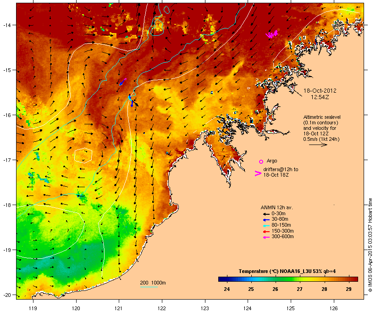
Task: Click the '300-600m' depth label
Action: point(282,237)
